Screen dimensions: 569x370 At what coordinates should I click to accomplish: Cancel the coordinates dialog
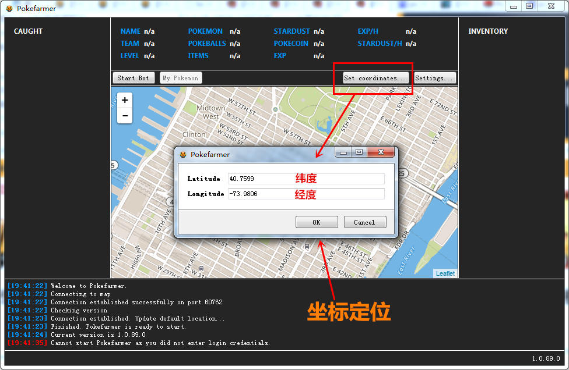click(364, 222)
